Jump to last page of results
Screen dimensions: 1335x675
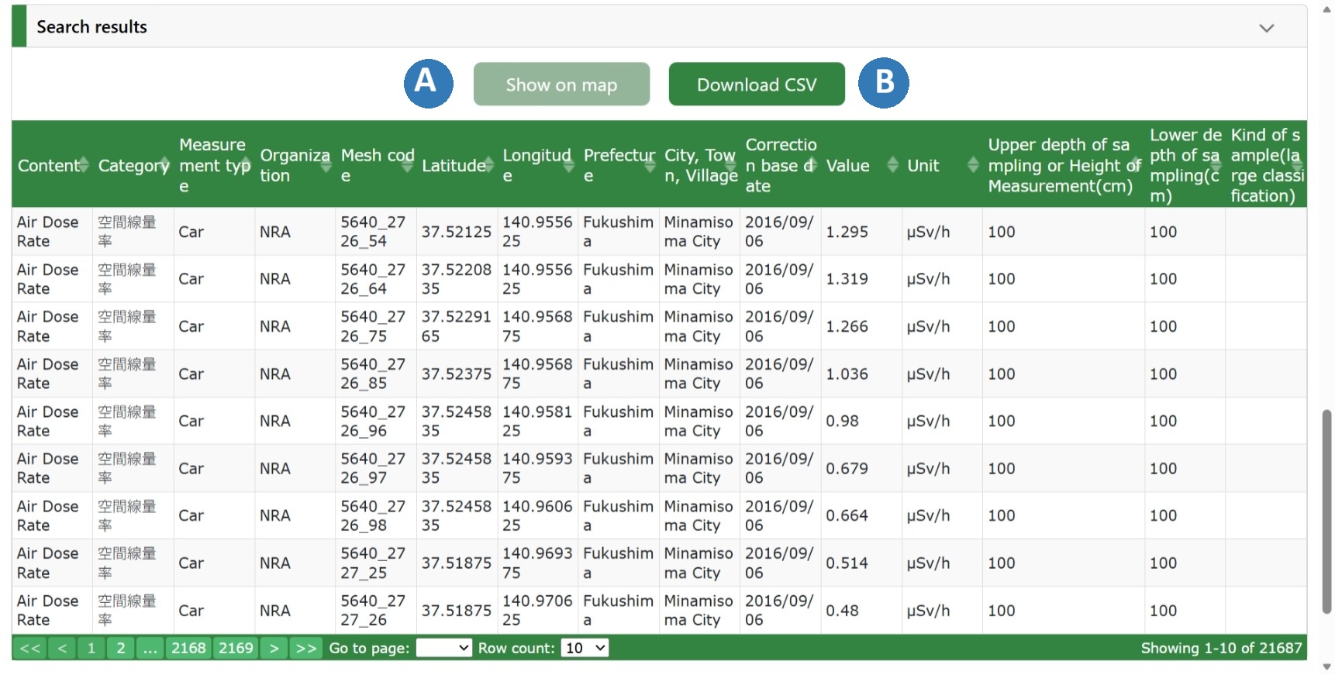click(x=306, y=648)
